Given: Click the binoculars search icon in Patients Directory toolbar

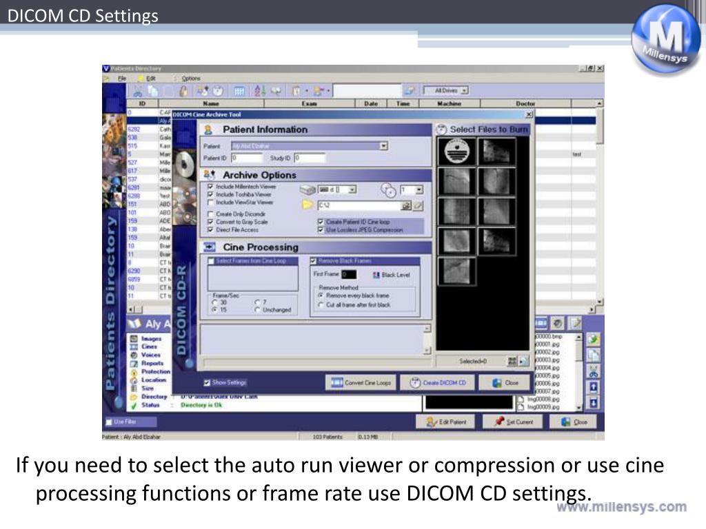Looking at the screenshot, I should [137, 92].
